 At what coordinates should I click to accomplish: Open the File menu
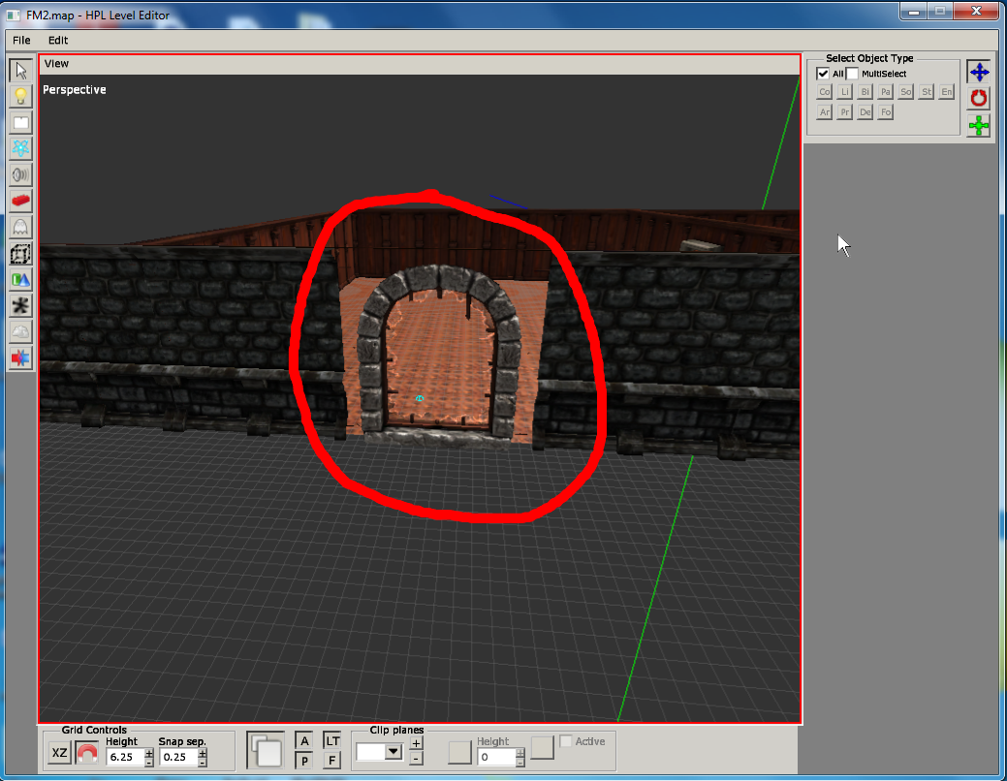click(21, 41)
